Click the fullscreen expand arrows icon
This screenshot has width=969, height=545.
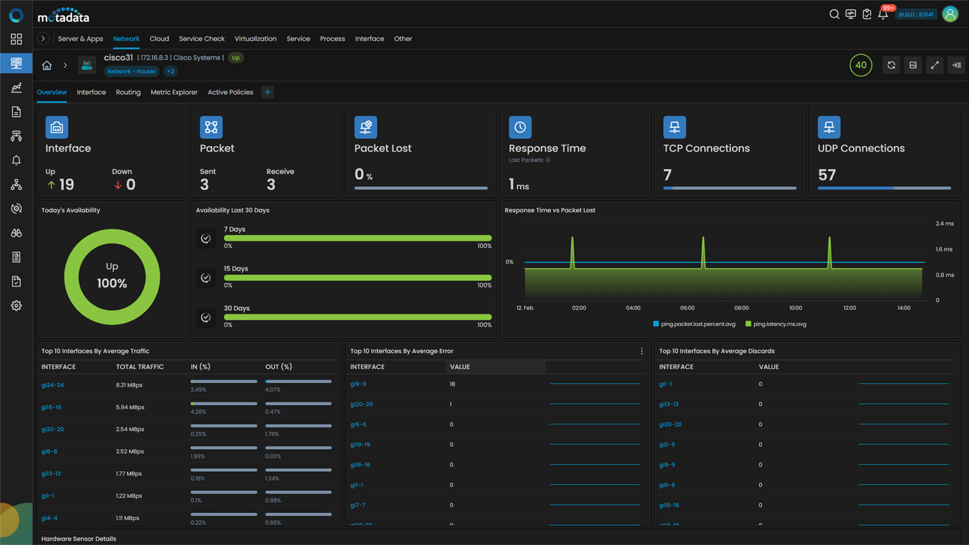[x=935, y=65]
